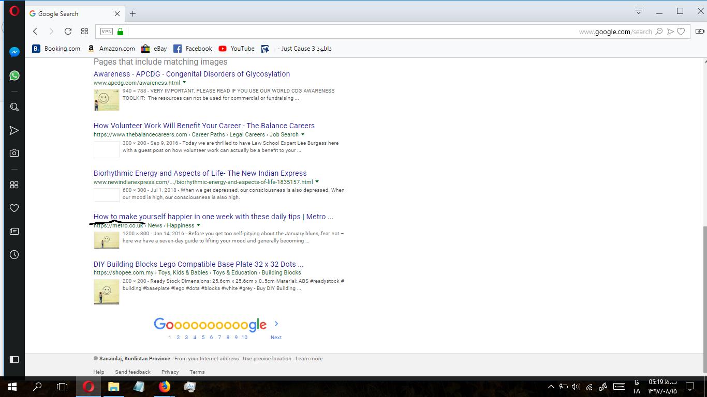Screen dimensions: 707x397
Task: Select the Google Search tab
Action: (75, 14)
